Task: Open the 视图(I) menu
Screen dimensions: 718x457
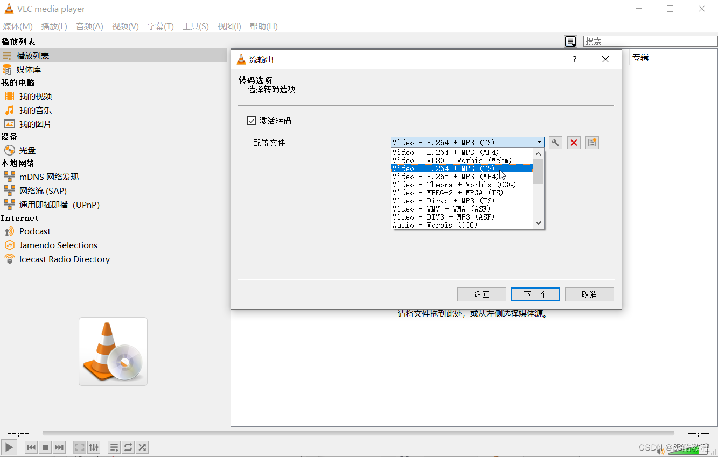Action: coord(229,26)
